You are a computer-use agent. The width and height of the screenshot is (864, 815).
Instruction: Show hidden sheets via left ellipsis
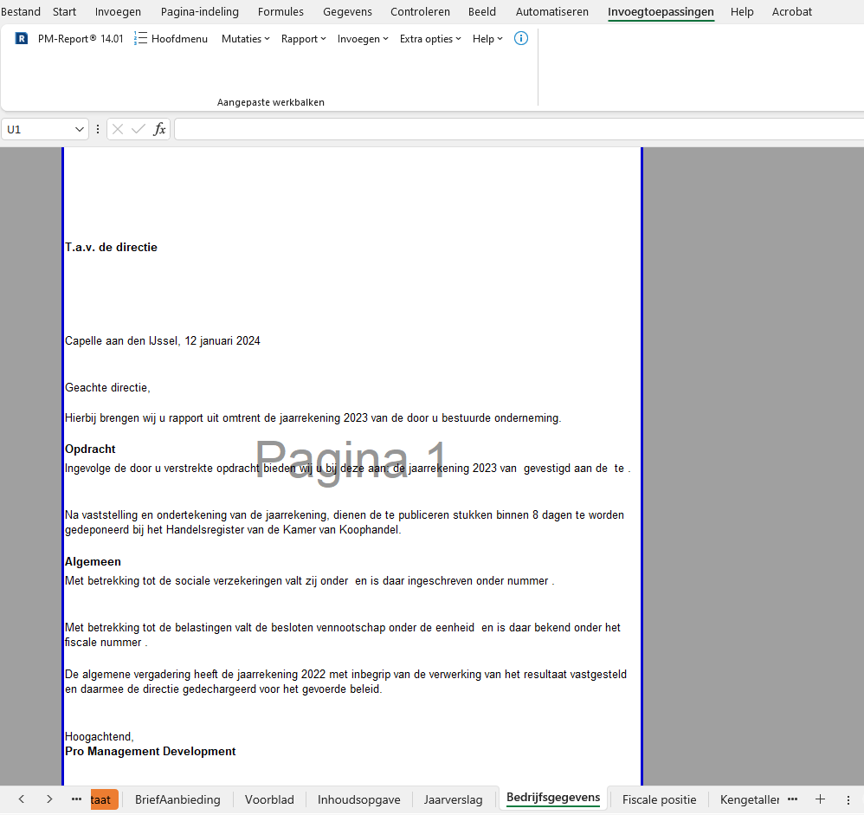[76, 799]
